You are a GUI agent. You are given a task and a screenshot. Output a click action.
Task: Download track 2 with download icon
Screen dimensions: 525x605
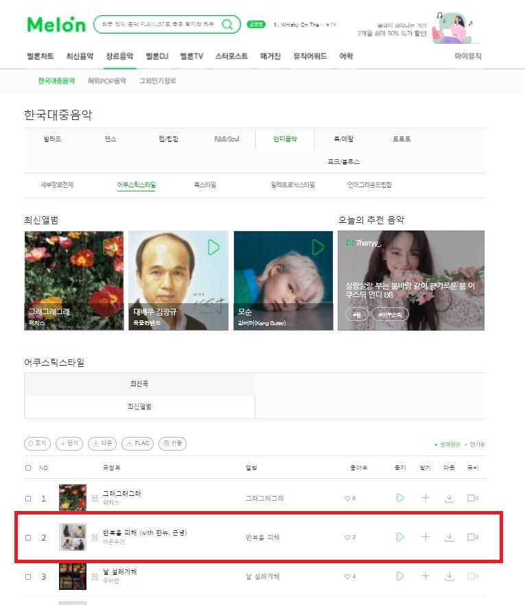(x=450, y=537)
